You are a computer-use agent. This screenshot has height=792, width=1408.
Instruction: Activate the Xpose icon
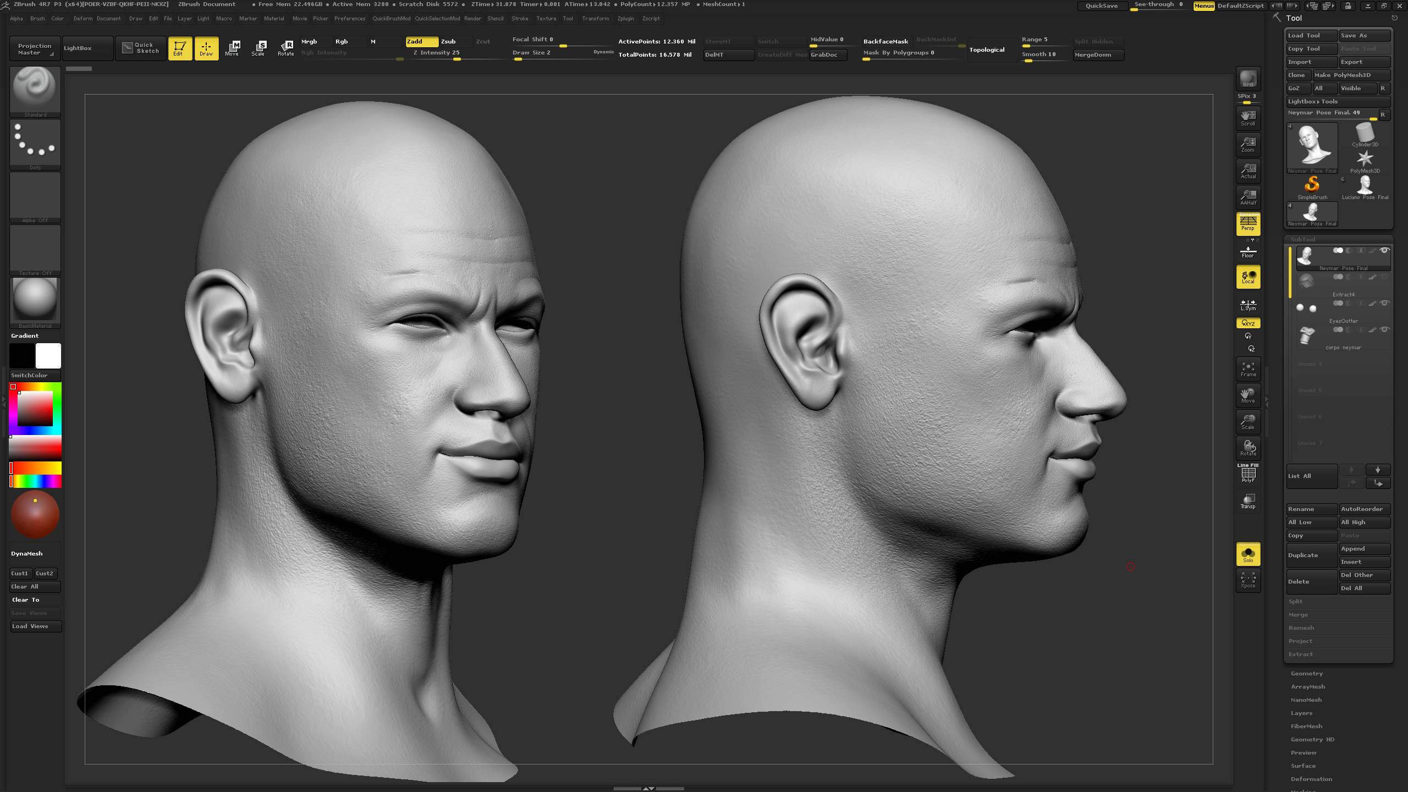pos(1248,580)
